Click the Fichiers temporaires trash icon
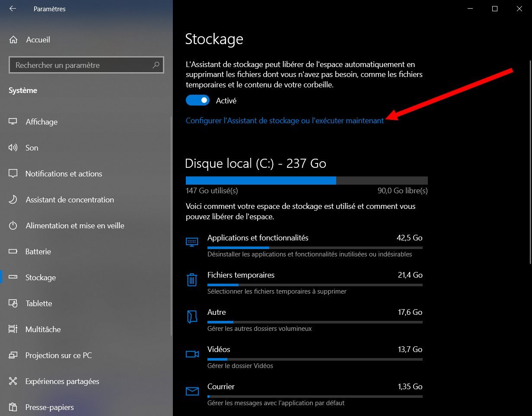This screenshot has height=416, width=532. (192, 279)
